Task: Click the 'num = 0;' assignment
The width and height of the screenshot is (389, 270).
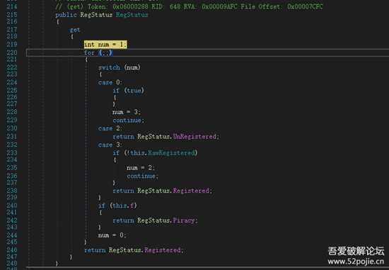Action: (112, 235)
